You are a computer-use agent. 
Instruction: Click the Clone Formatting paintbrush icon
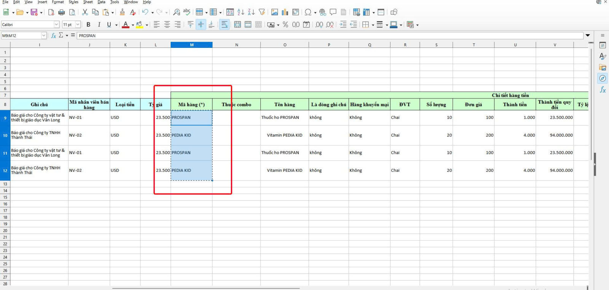pyautogui.click(x=122, y=12)
